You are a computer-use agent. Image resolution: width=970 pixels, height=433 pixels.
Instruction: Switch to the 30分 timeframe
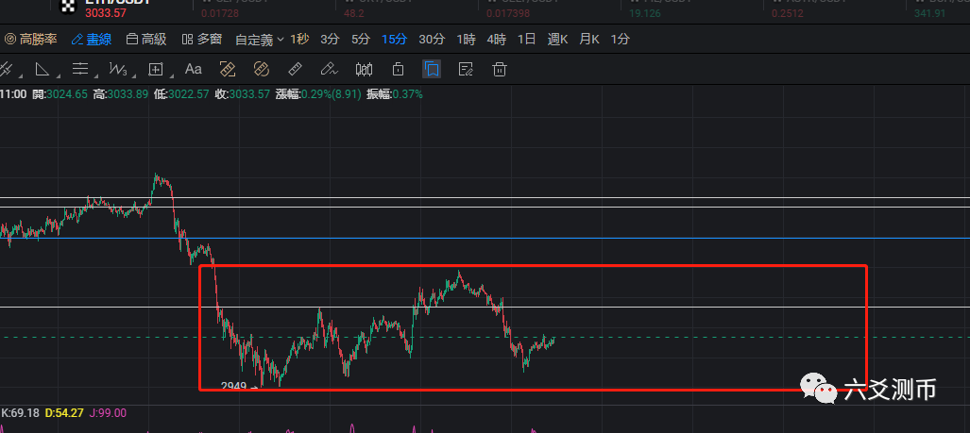[432, 40]
